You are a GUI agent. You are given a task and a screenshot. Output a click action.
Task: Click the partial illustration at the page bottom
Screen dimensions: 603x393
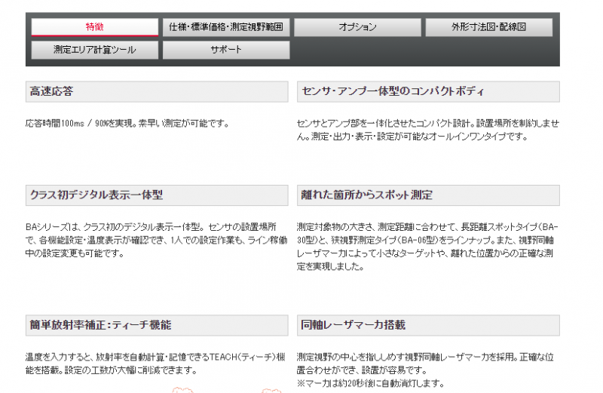pos(227,390)
